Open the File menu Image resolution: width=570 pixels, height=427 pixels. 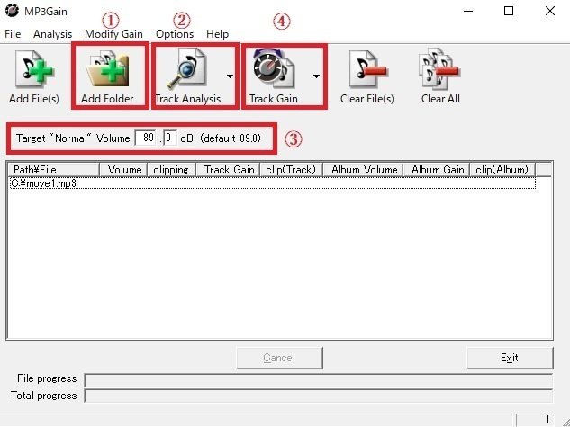pos(13,34)
